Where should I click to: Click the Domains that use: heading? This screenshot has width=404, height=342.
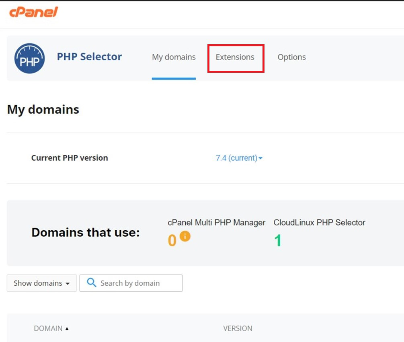[86, 232]
